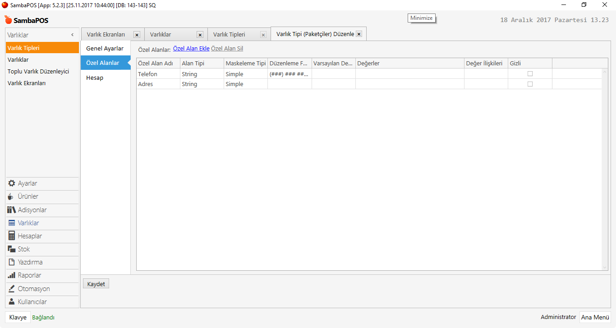Toggle Gizli checkbox for Telefon row
The height and width of the screenshot is (328, 616).
[530, 74]
